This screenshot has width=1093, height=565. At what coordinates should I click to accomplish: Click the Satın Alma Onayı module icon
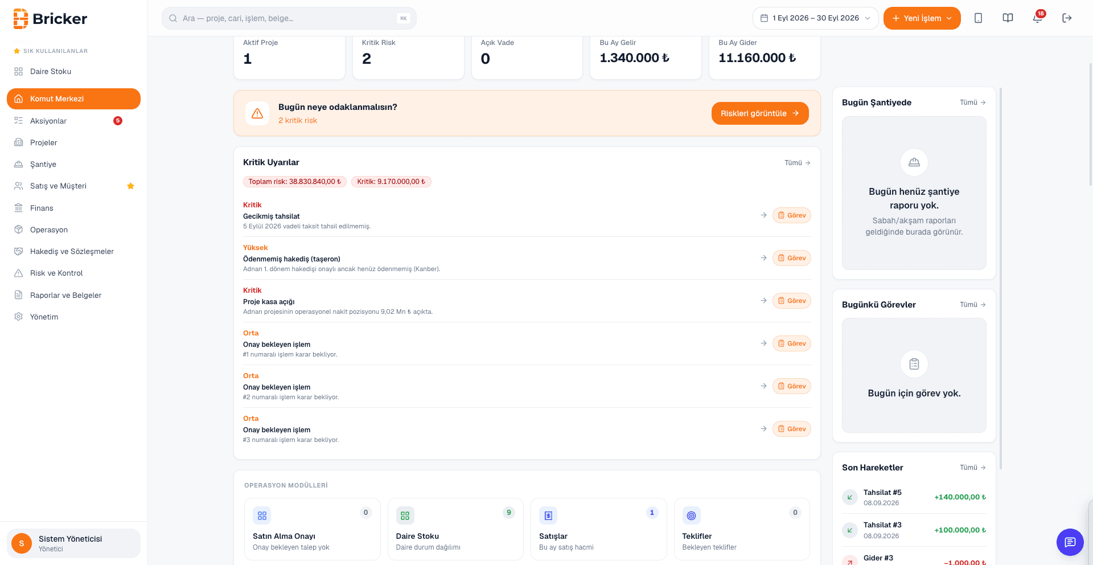tap(262, 515)
